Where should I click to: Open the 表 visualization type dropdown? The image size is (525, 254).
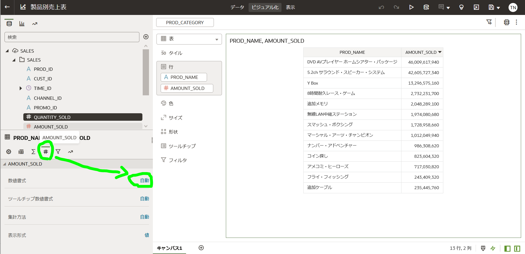click(x=189, y=39)
